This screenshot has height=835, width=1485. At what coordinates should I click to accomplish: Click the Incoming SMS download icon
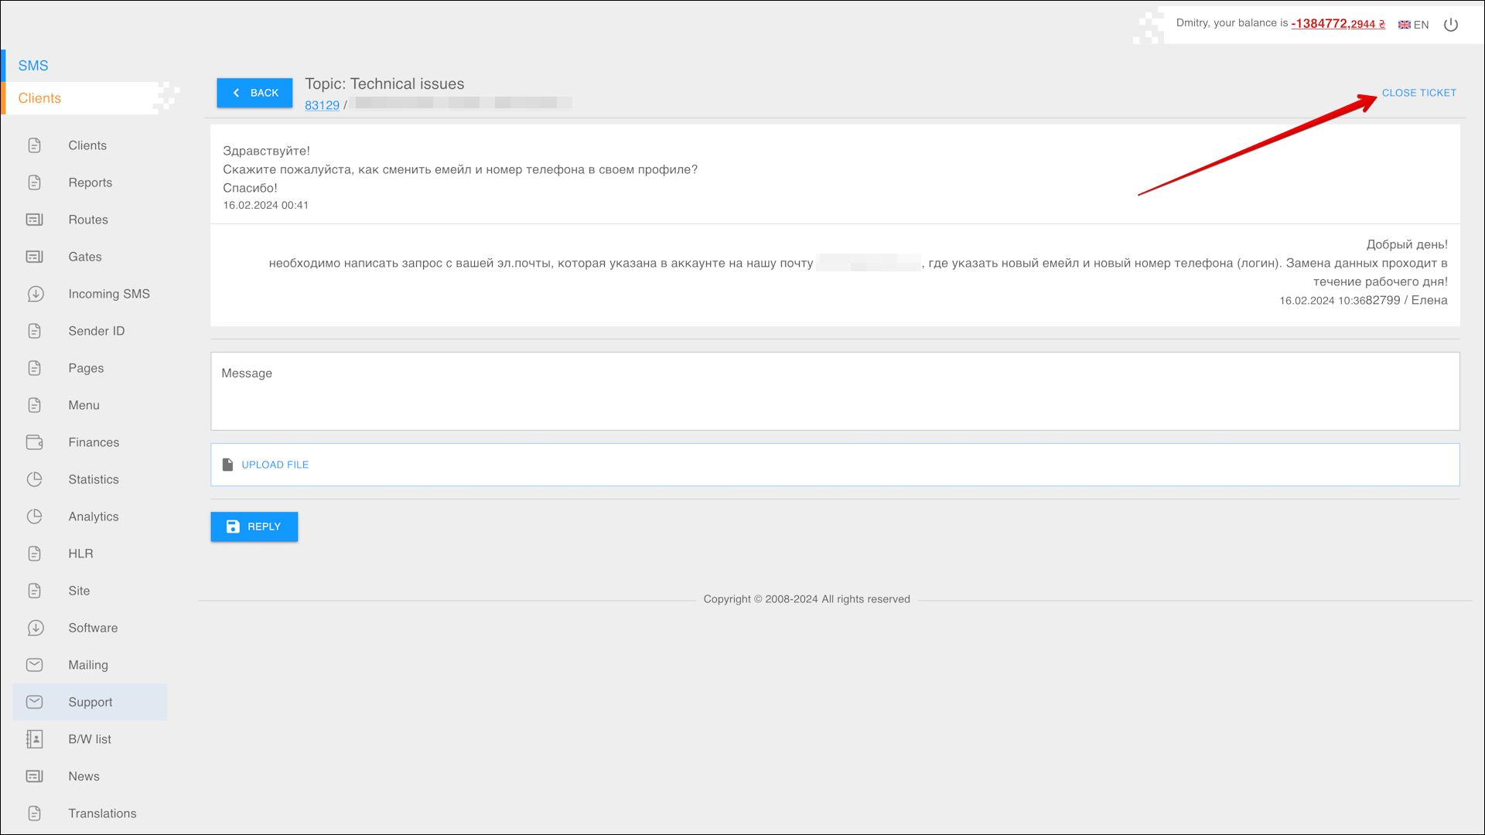35,294
